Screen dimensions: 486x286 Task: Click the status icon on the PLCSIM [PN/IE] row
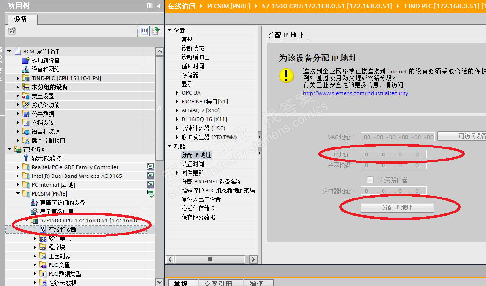pyautogui.click(x=151, y=194)
